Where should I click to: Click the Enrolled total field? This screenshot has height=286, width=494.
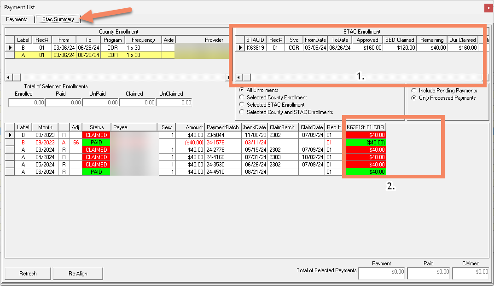[x=27, y=103]
